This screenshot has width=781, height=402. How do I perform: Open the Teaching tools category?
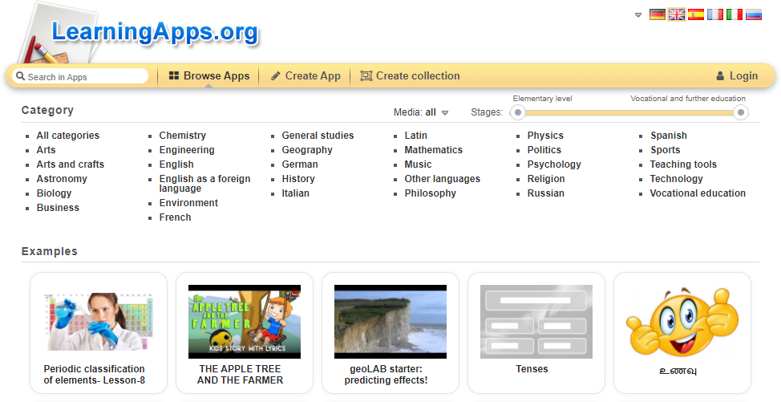(683, 164)
